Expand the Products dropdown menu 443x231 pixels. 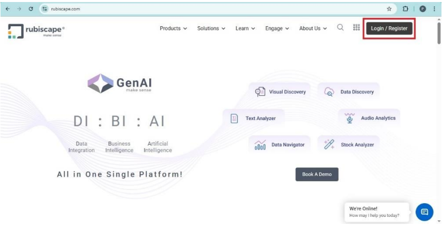173,28
